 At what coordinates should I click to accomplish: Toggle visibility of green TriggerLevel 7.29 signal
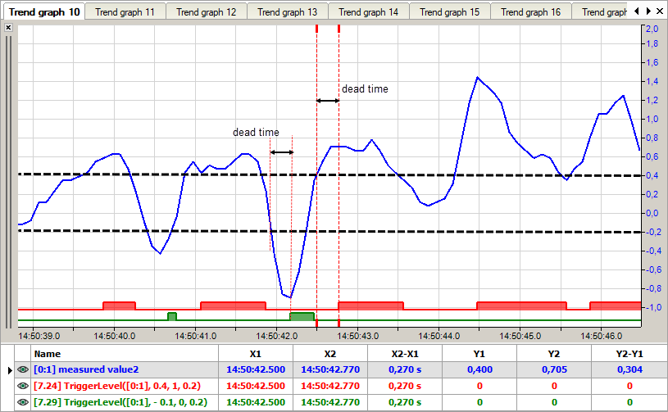point(23,402)
